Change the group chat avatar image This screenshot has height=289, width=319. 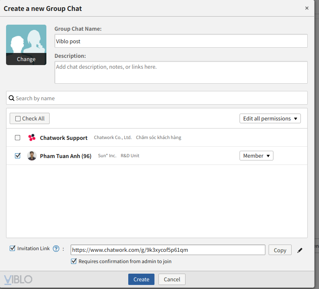point(26,45)
